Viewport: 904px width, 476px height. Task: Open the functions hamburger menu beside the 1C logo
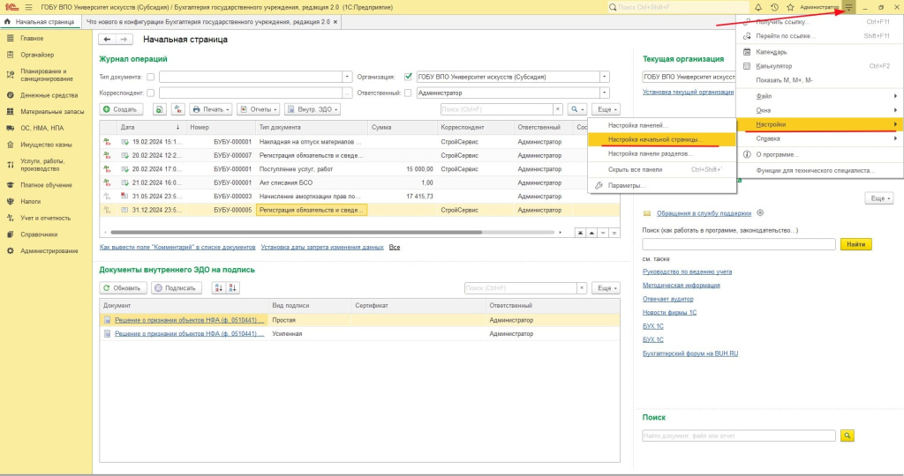[28, 7]
